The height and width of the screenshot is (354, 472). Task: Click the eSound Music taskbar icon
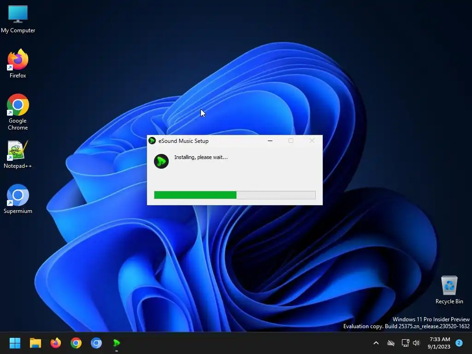click(117, 343)
